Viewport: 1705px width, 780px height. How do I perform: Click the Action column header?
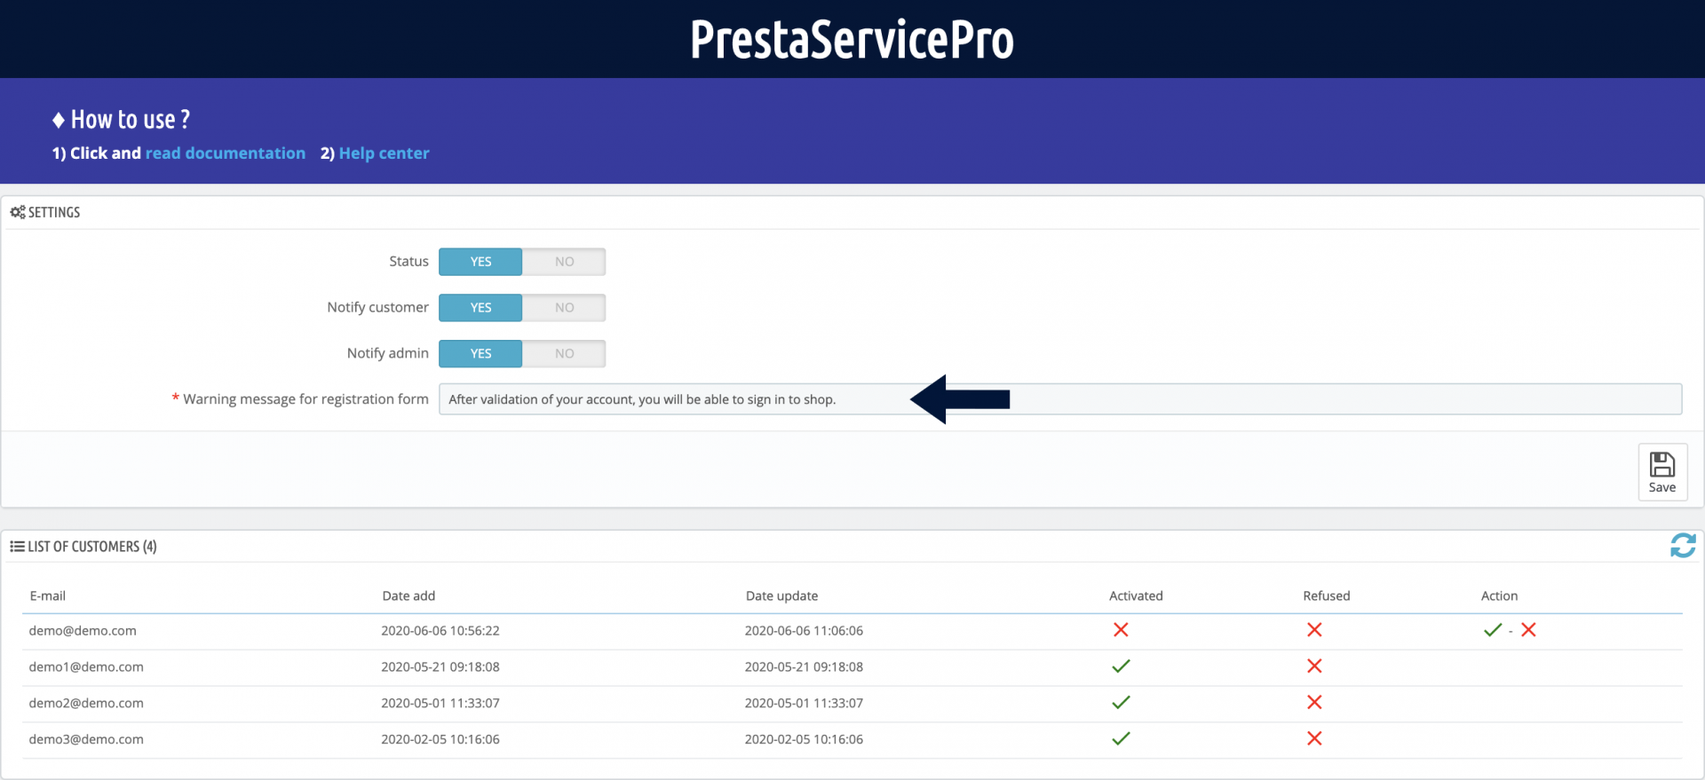click(1499, 595)
